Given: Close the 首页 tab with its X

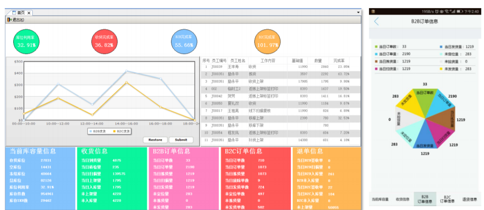Looking at the screenshot, I should click(29, 13).
